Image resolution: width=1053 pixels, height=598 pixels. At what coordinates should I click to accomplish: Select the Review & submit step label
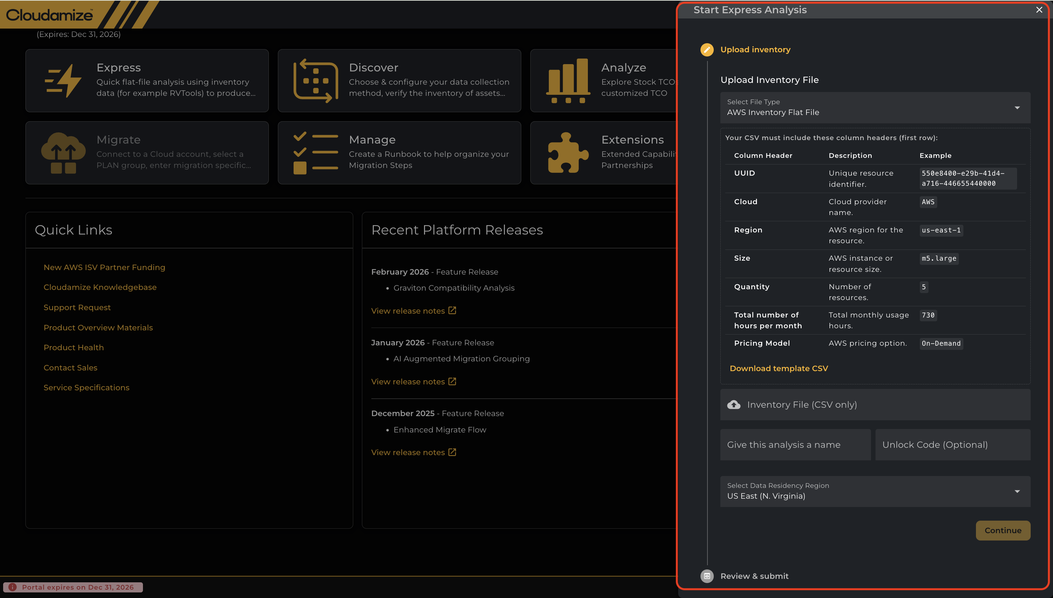[x=754, y=576]
